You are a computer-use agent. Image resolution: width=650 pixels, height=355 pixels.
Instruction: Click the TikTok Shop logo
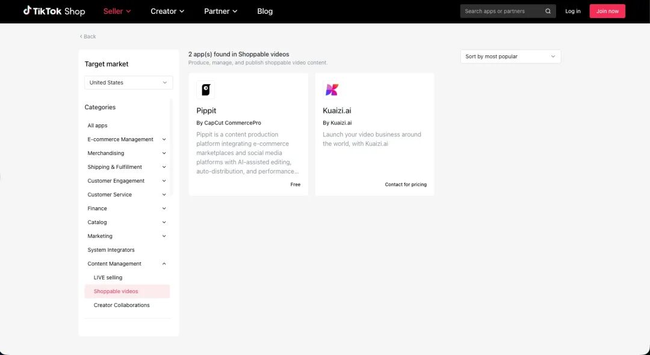(54, 11)
